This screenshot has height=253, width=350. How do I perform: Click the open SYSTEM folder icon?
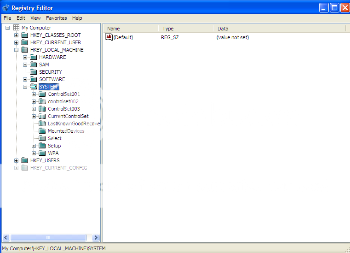point(34,87)
